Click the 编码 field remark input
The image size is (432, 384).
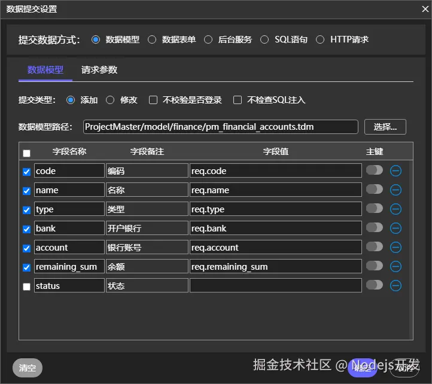click(147, 171)
